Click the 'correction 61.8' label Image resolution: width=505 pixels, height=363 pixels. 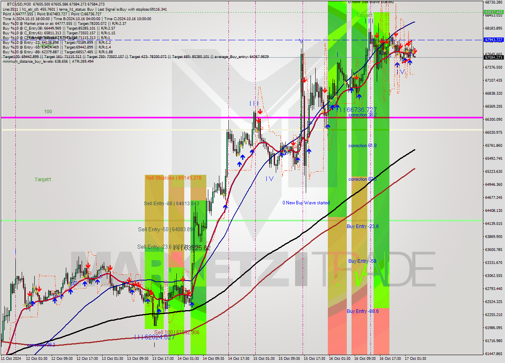click(363, 146)
